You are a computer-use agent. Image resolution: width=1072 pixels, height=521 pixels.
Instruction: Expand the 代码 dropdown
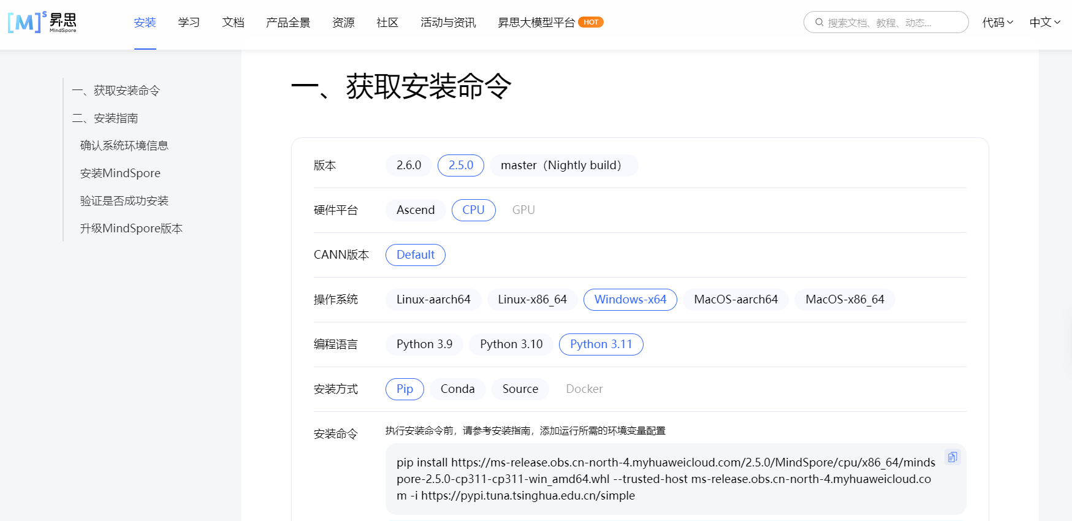997,23
